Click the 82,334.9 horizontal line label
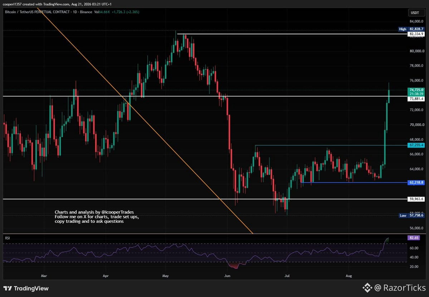This screenshot has width=429, height=297. tap(416, 34)
